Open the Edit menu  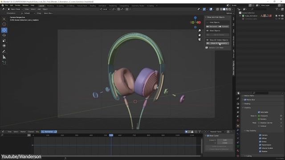(12, 5)
